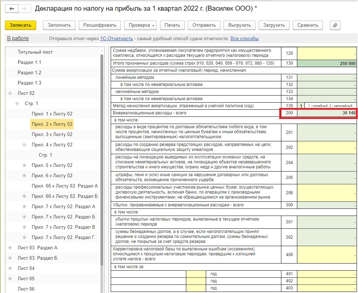Screen dimensions: 358x293
Task: Click the section tree vertical scrollbar
Action: click(x=102, y=160)
